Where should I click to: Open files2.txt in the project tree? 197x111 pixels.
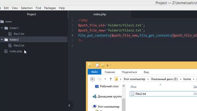[x=19, y=45]
